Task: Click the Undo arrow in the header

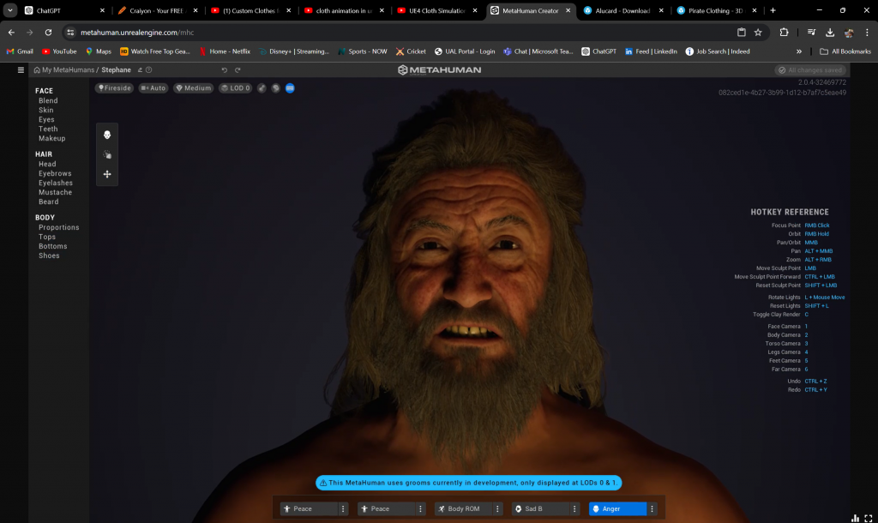Action: (x=224, y=70)
